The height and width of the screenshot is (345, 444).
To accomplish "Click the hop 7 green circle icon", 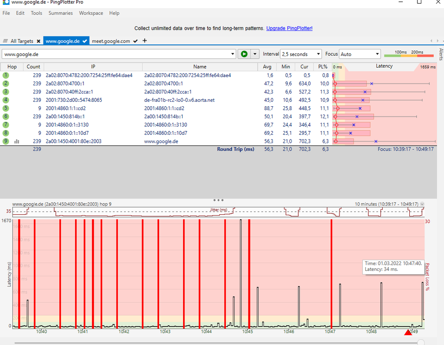I will click(x=6, y=124).
